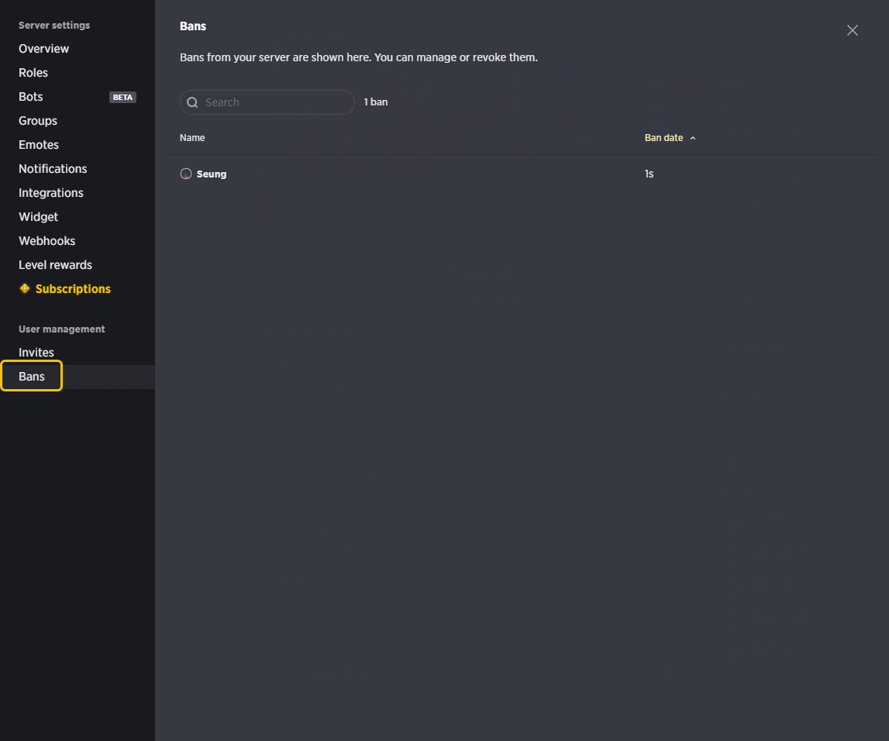Click the 1s ban date value
Screen dimensions: 889x741
pyautogui.click(x=650, y=174)
